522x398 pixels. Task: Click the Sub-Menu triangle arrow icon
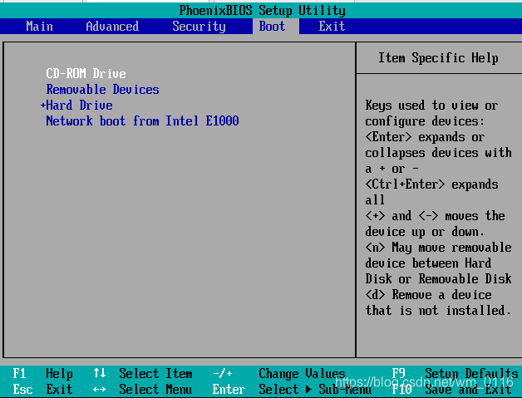click(308, 389)
